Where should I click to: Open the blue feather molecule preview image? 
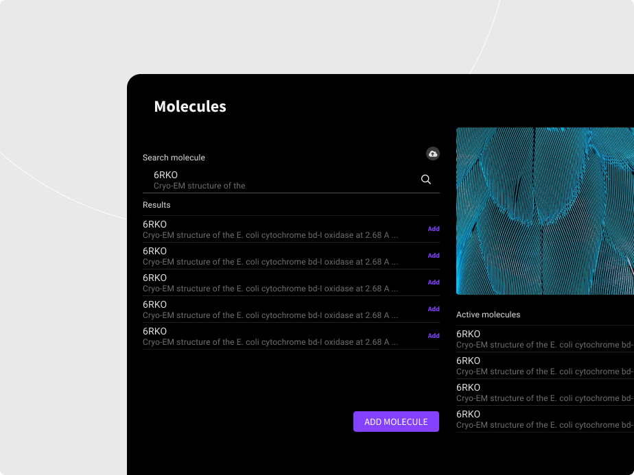point(545,211)
